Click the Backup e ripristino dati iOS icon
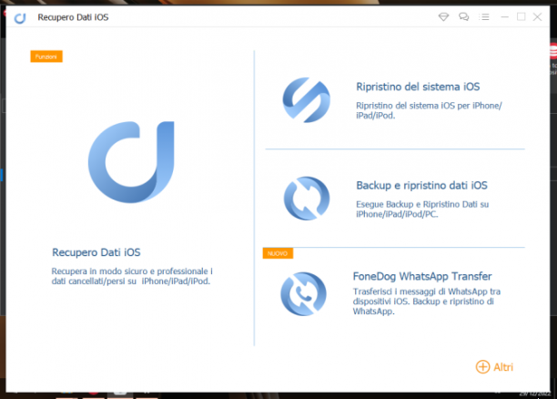 (x=307, y=199)
